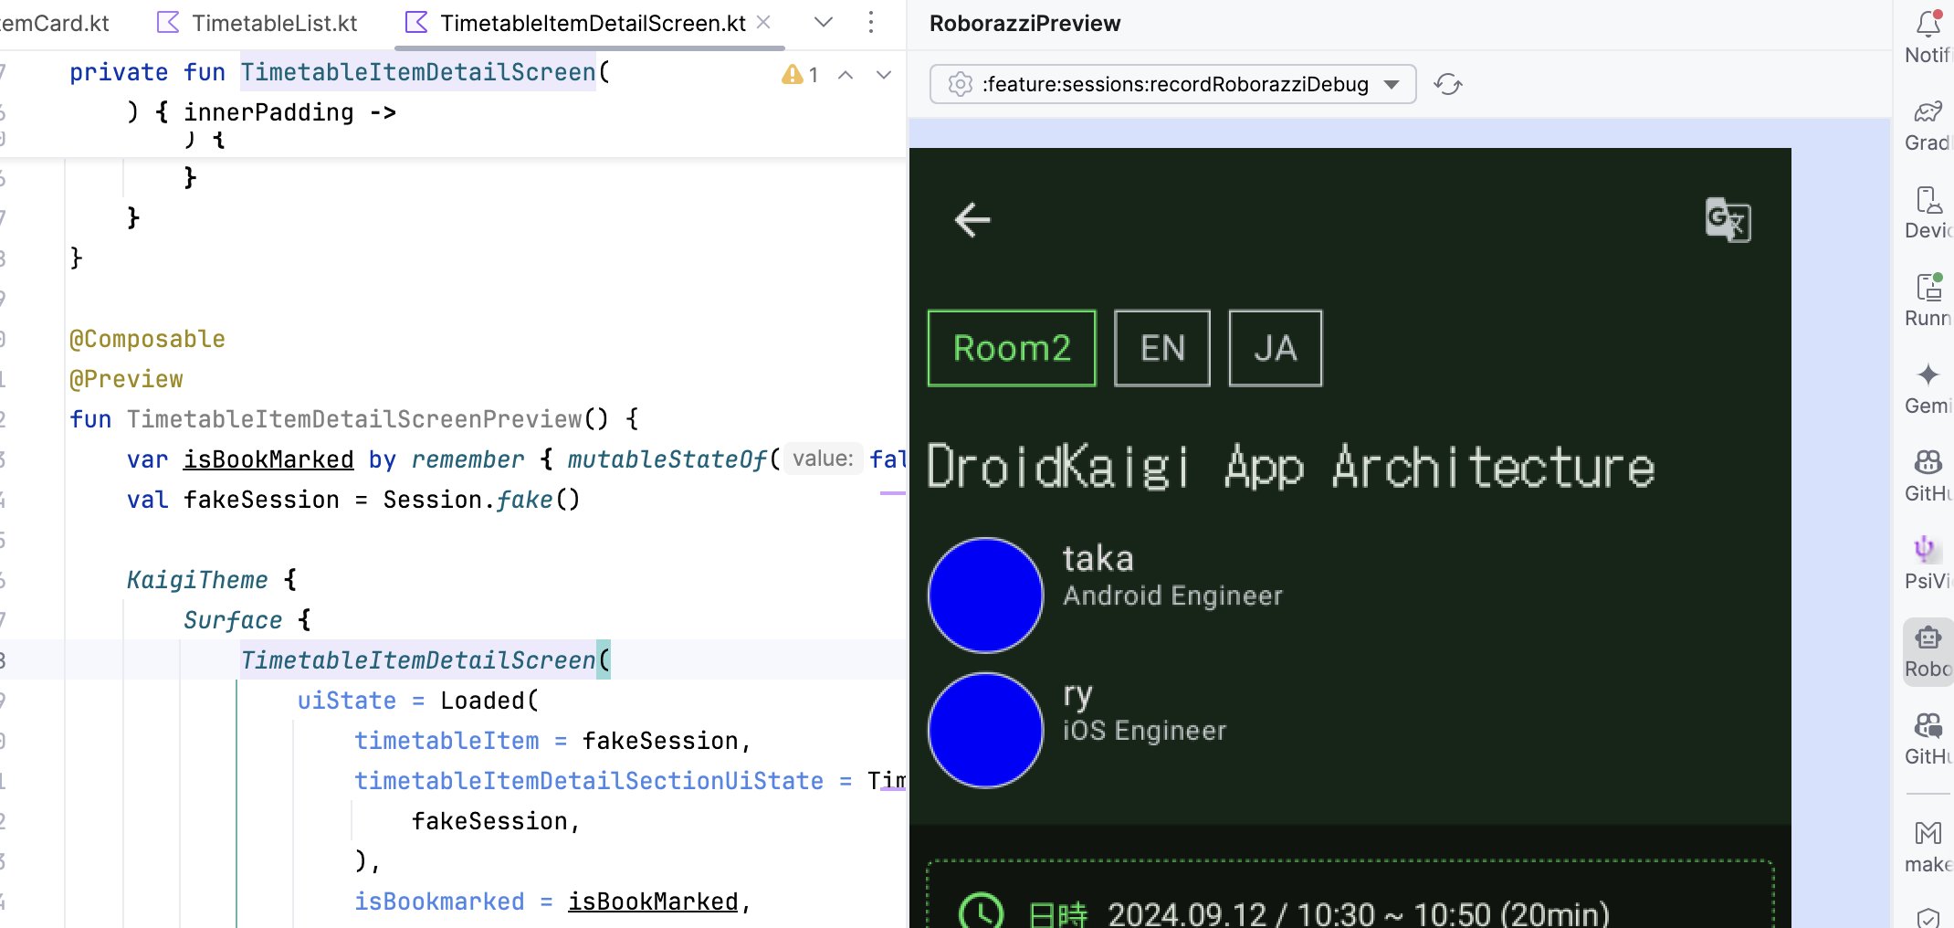Click the clock icon in session date row

(x=982, y=911)
